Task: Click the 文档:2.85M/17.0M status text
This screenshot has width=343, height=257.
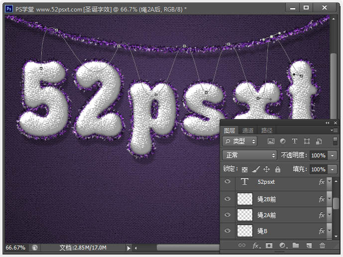Action: coord(83,248)
